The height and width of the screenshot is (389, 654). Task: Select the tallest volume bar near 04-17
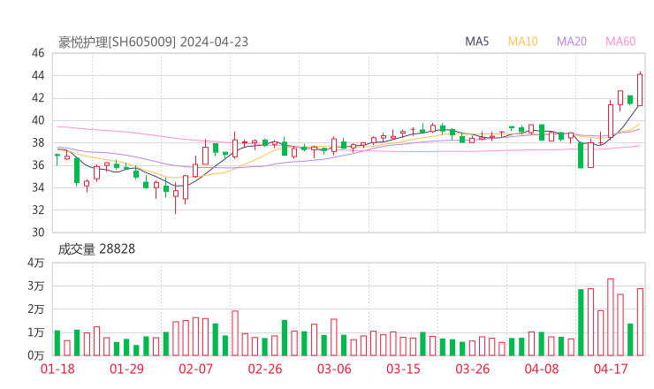point(610,317)
